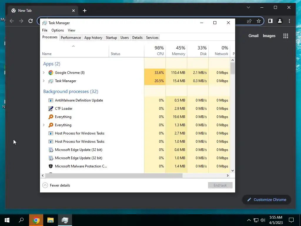Open Chrome three-dot menu
This screenshot has height=226, width=301.
pos(289,21)
